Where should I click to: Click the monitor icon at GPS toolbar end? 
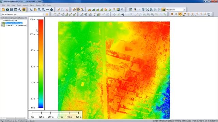tap(209, 14)
